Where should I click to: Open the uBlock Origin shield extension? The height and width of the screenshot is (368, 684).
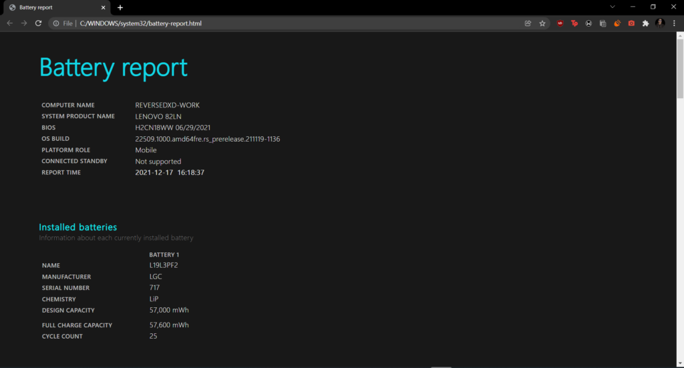click(560, 23)
